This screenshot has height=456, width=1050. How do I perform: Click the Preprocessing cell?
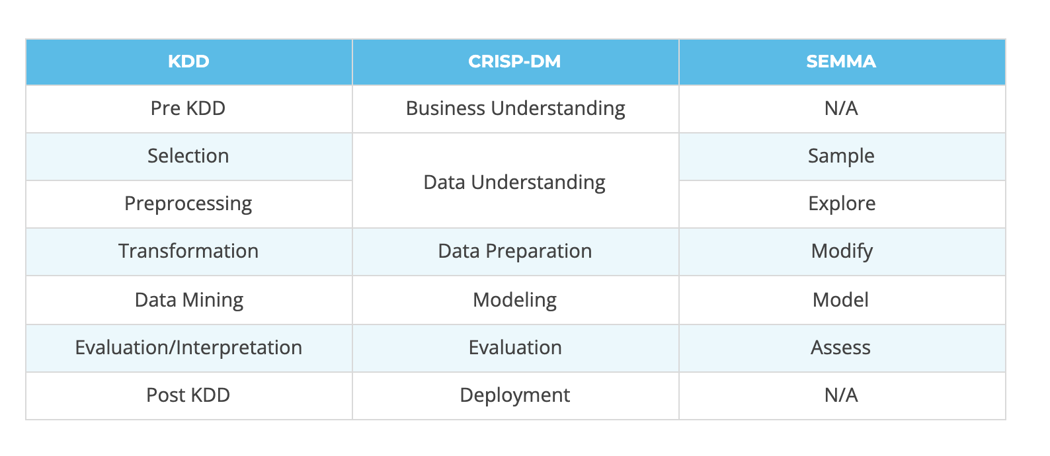188,204
